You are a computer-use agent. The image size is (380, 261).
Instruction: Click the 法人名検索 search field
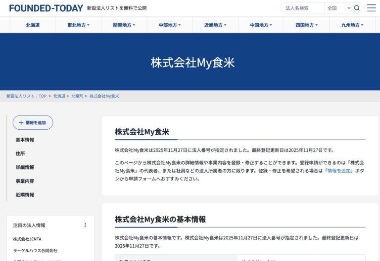[303, 8]
